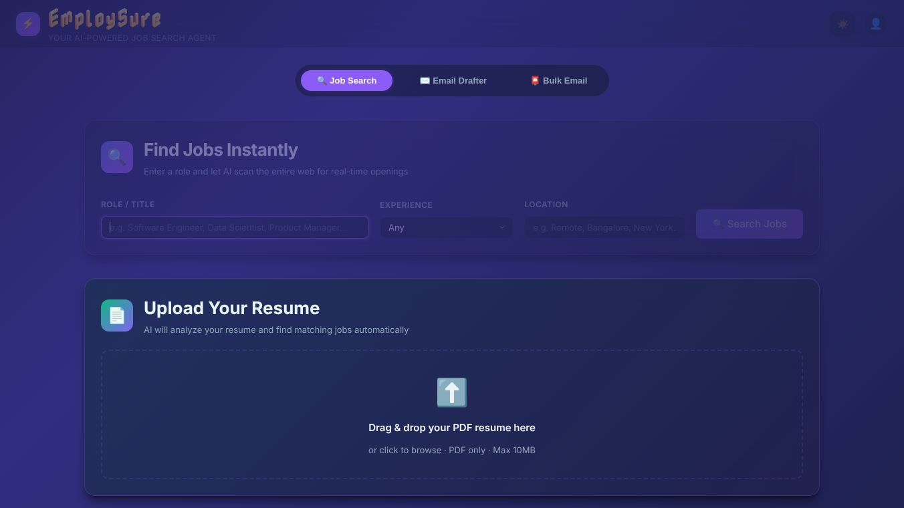
Task: Expand the Experience dropdown set to Any
Action: [x=446, y=227]
